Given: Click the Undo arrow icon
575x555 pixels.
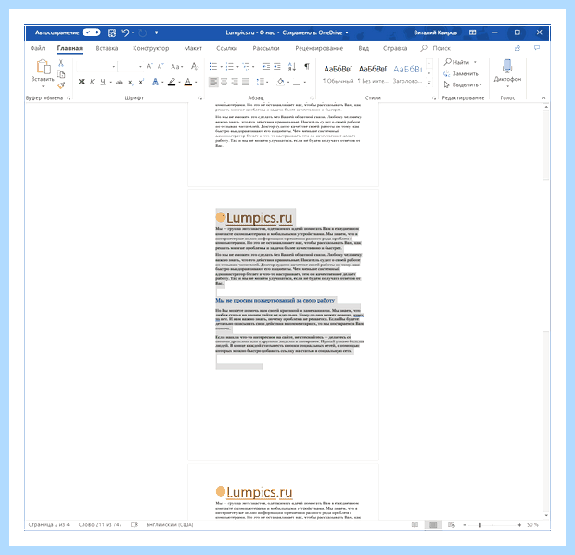Looking at the screenshot, I should point(125,32).
